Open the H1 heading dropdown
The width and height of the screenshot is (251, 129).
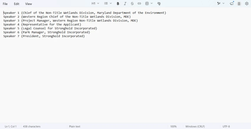[x=95, y=3]
